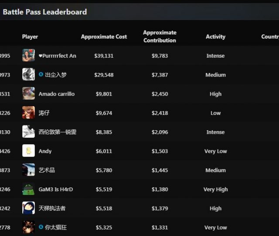Open Amado carrillo's player profile name
The width and height of the screenshot is (279, 236).
pos(57,94)
